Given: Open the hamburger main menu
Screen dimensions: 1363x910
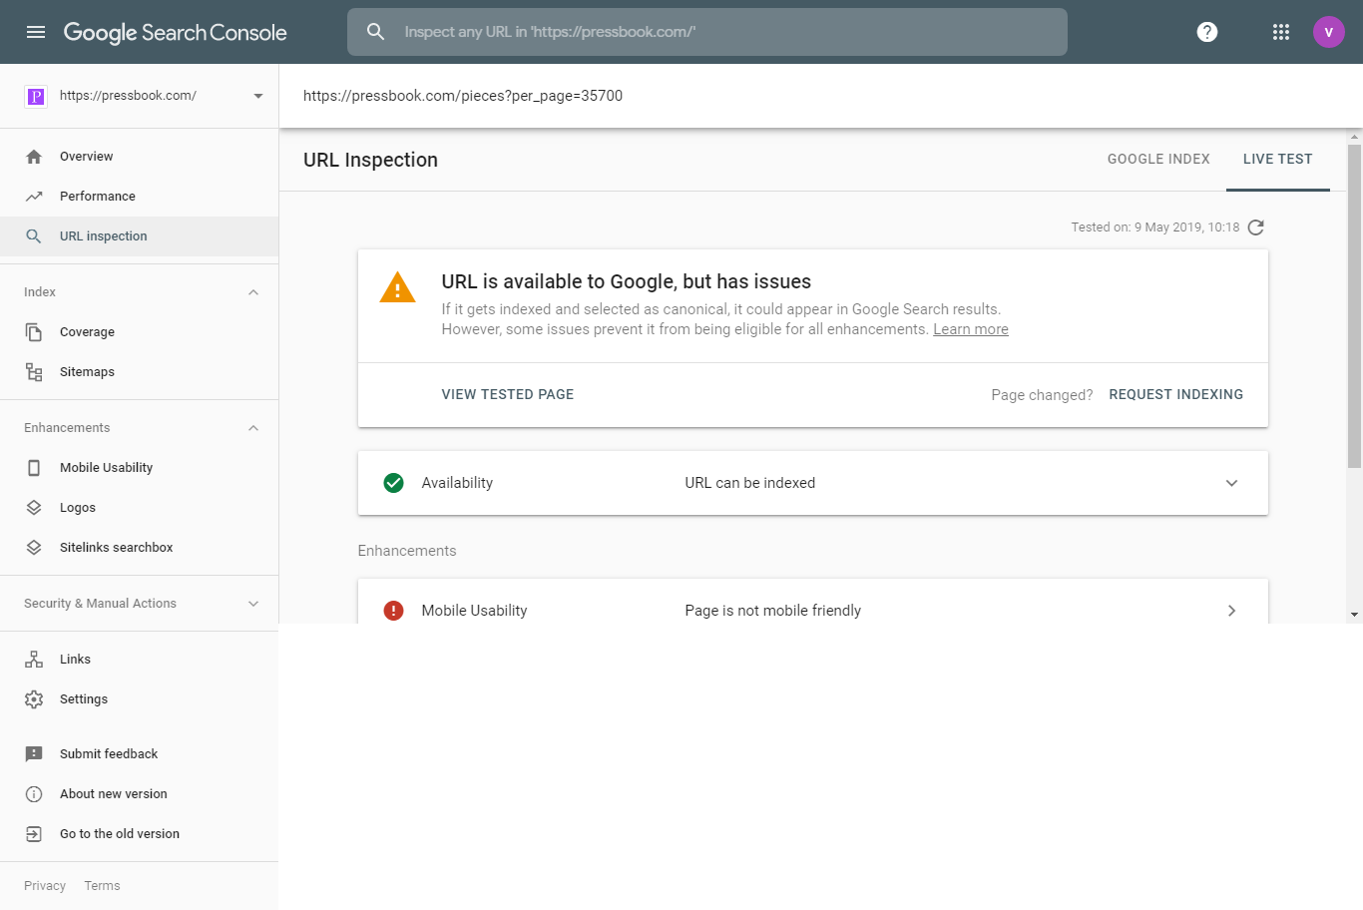Looking at the screenshot, I should [36, 32].
